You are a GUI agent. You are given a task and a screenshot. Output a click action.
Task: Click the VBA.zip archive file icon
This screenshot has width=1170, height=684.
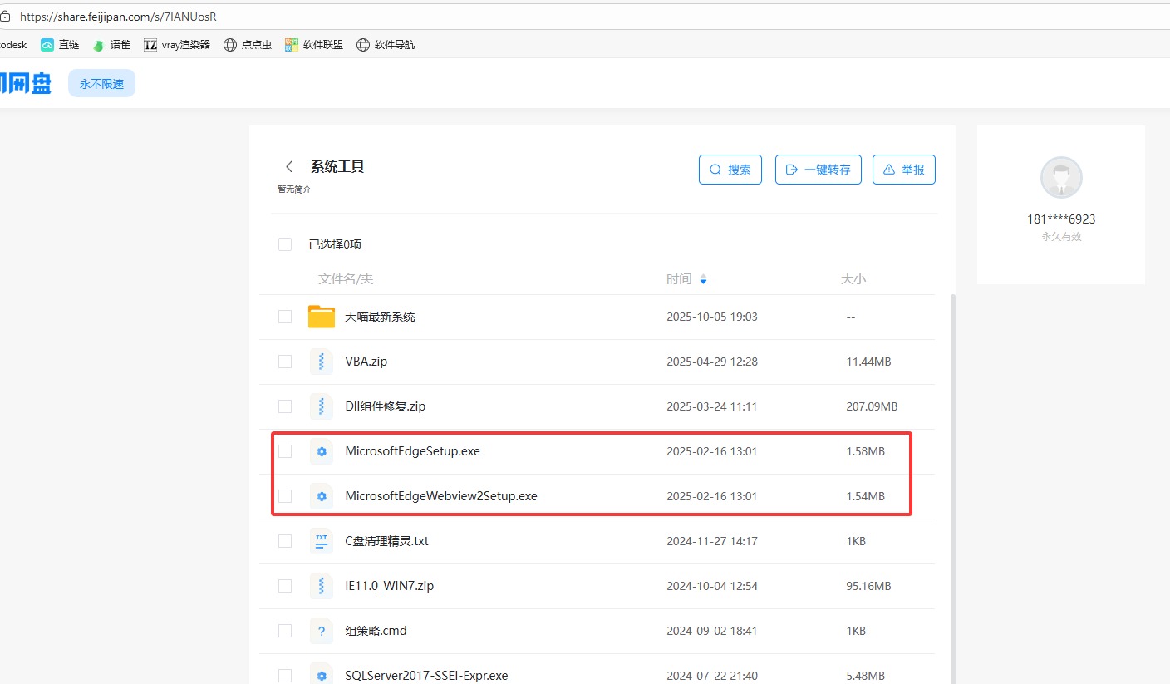coord(321,362)
